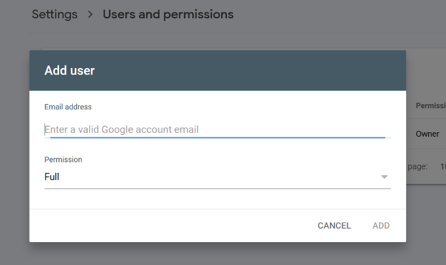Click the rows per "page:" label
Image resolution: width=446 pixels, height=265 pixels.
(x=418, y=167)
